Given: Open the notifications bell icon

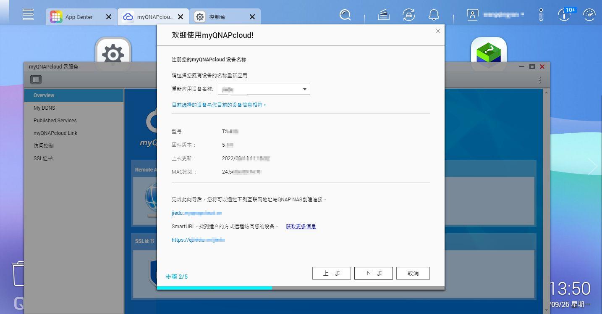Looking at the screenshot, I should pos(434,15).
